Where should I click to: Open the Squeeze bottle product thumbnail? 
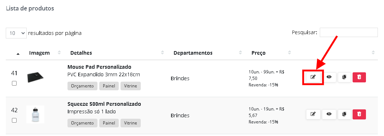[x=35, y=114]
